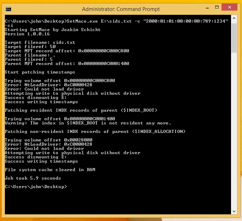The image size is (242, 221).
Task: Click the $INDEX_ROOT not resident warning
Action: click(x=88, y=123)
